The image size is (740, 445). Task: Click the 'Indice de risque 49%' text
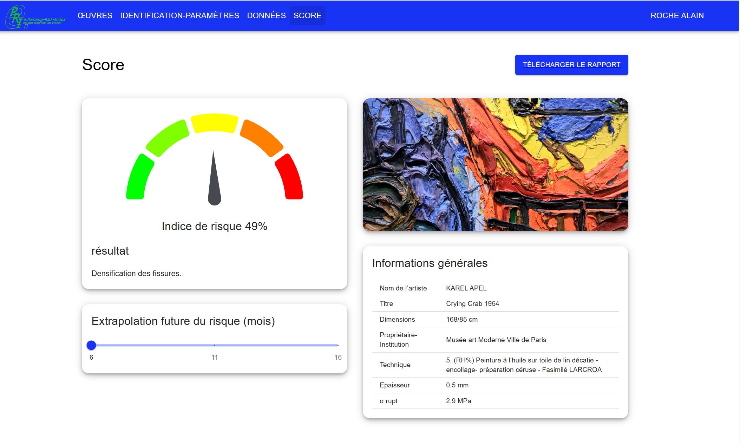click(215, 226)
